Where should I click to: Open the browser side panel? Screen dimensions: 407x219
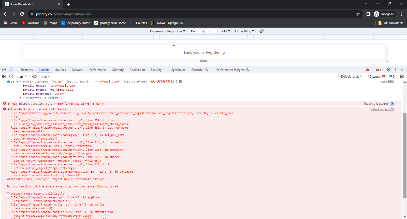368,14
